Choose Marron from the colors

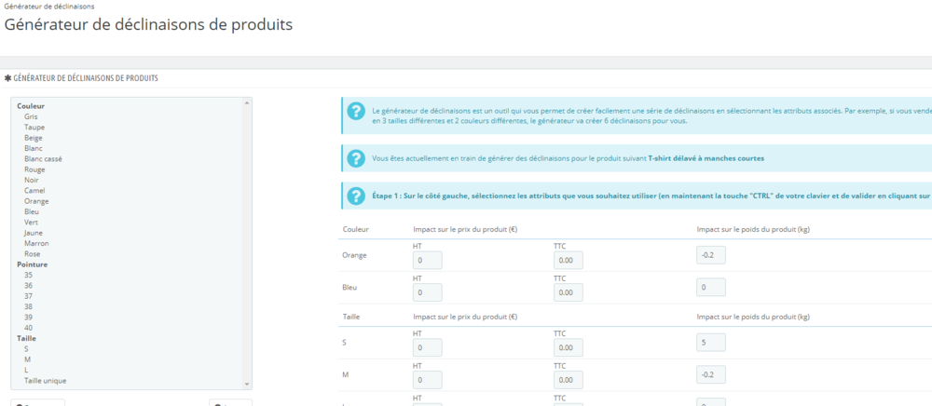pyautogui.click(x=37, y=243)
